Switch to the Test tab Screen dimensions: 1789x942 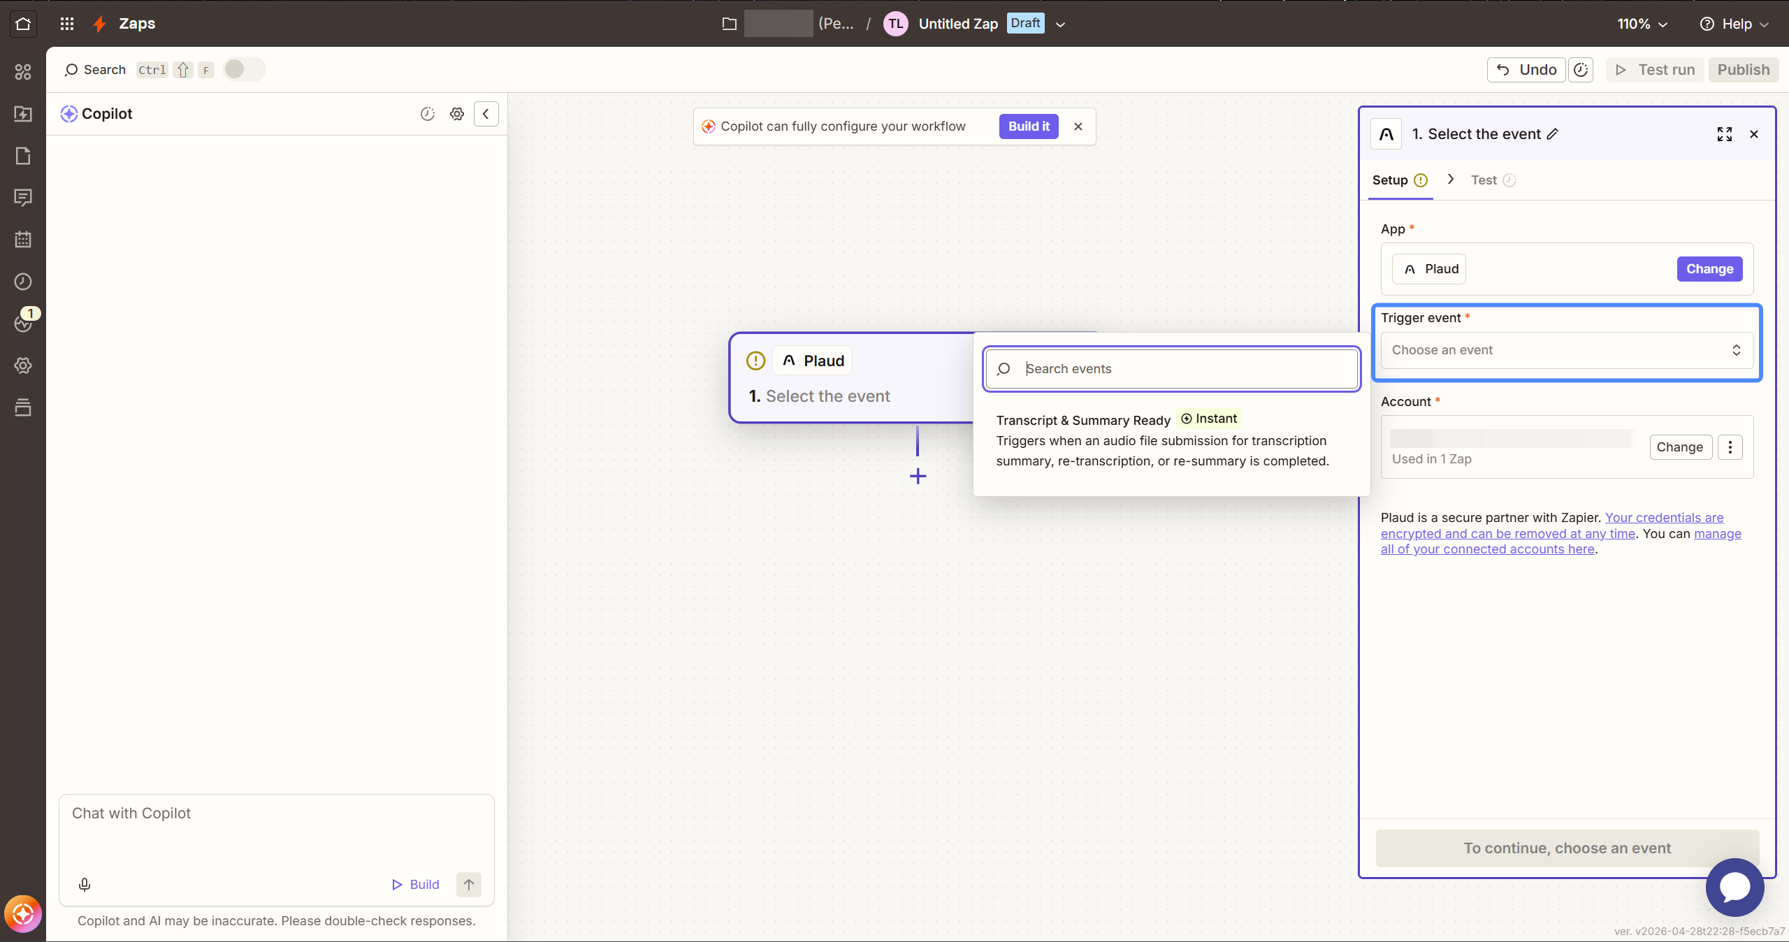click(1493, 180)
